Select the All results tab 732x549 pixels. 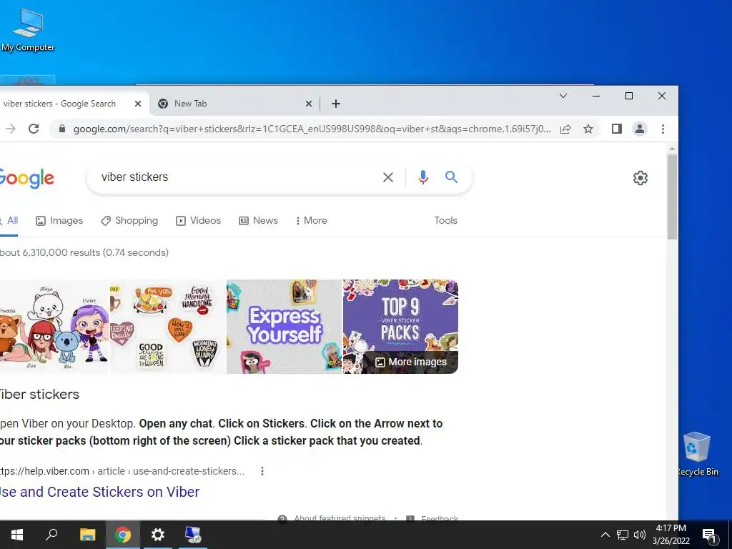9,221
